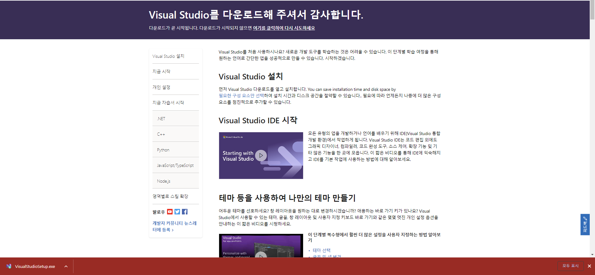Close the downloads bar
This screenshot has width=595, height=275.
589,266
